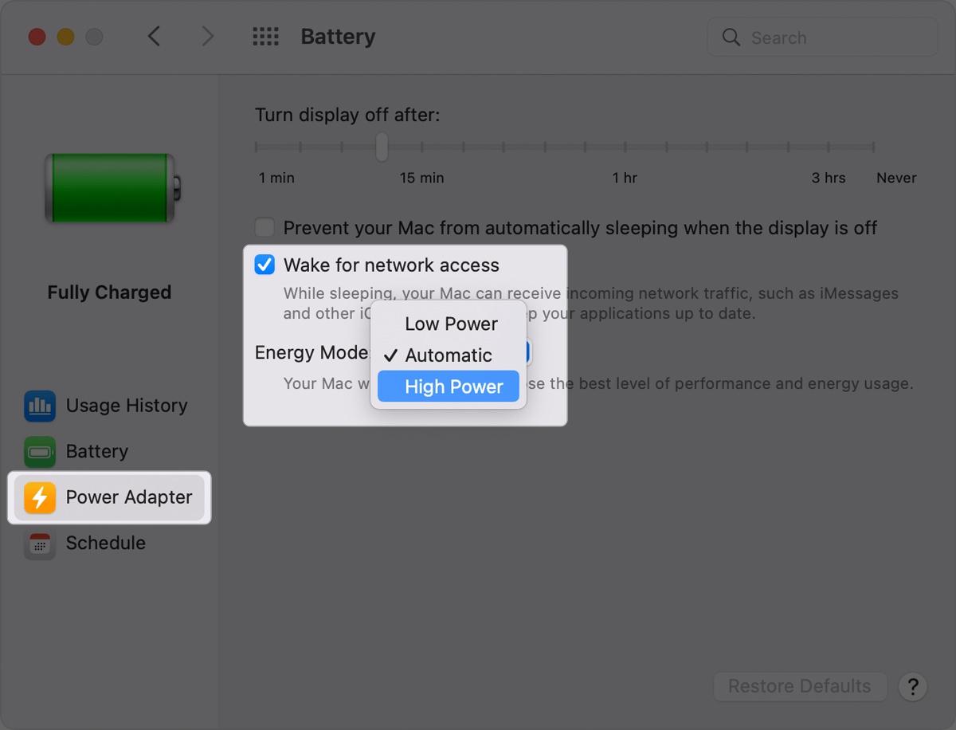
Task: Click the Fully Charged status text
Action: (x=109, y=292)
